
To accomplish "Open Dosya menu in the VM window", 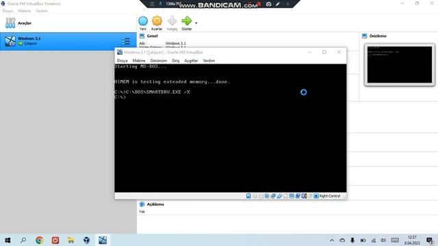I will (x=122, y=61).
